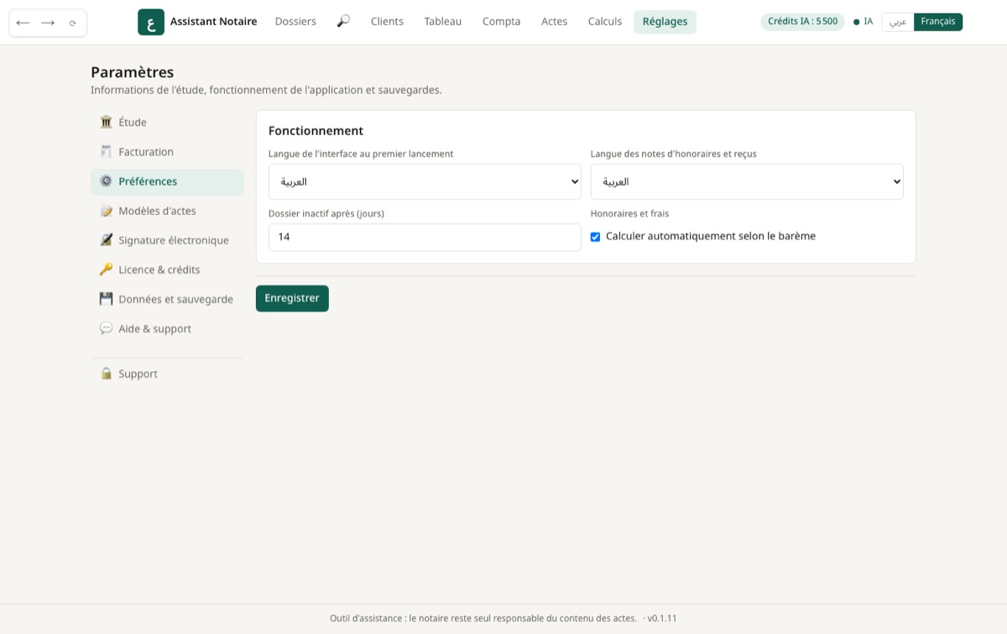
Task: Click the Support lock icon
Action: pos(106,374)
